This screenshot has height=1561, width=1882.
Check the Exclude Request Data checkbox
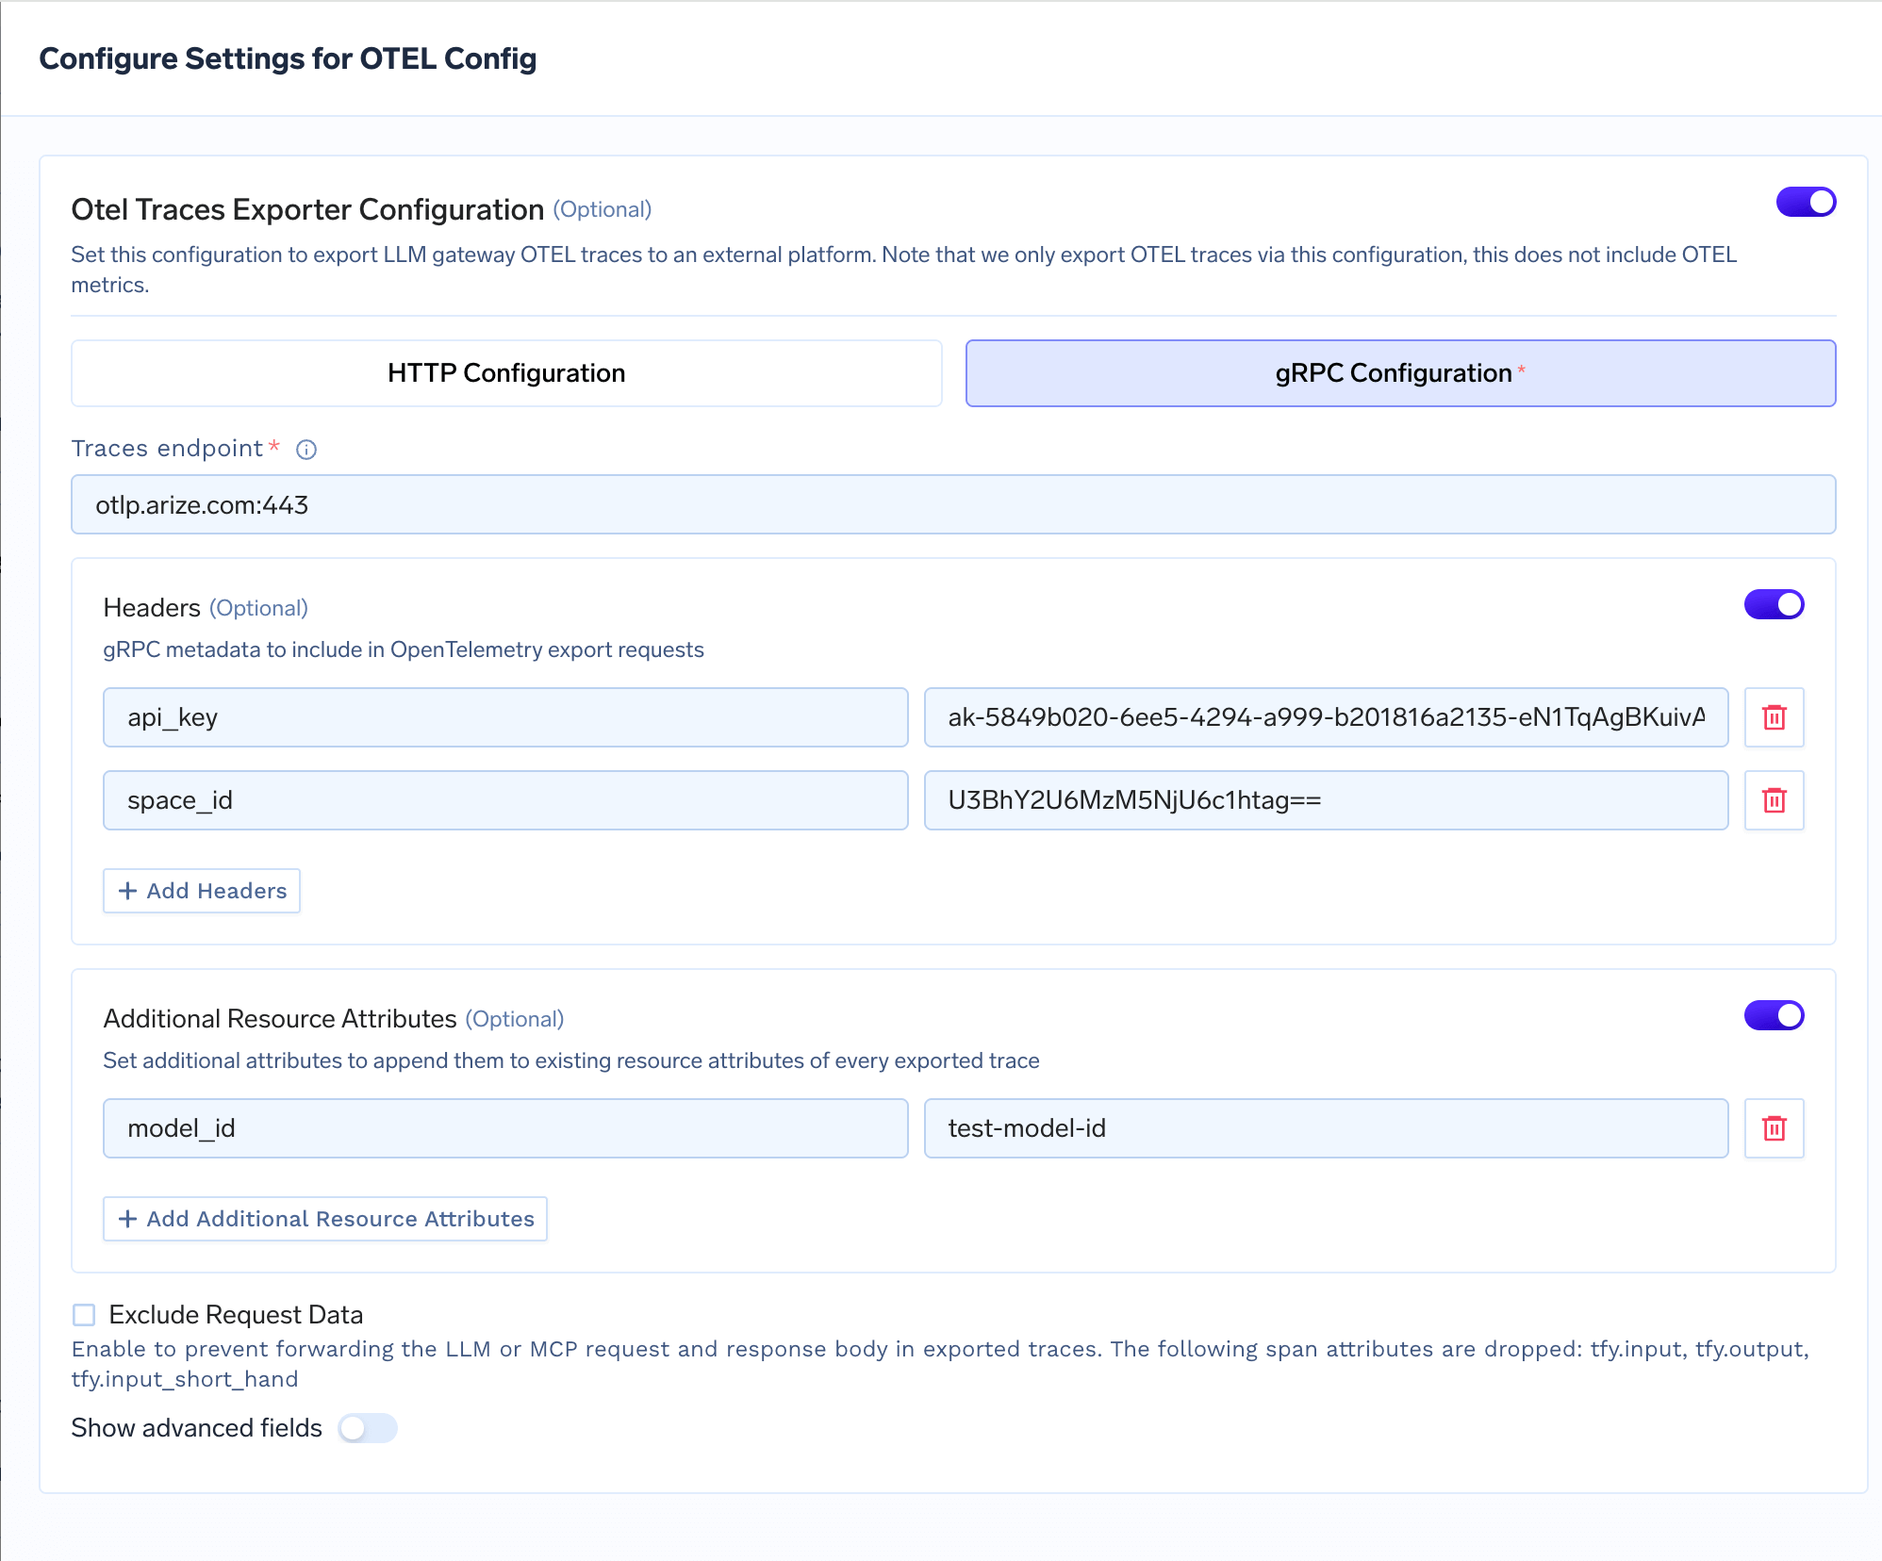(x=84, y=1313)
